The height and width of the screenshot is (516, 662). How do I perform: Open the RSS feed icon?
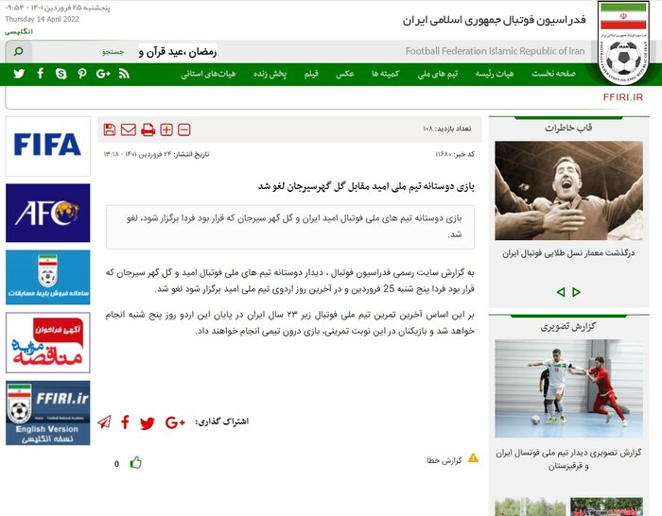(x=124, y=74)
